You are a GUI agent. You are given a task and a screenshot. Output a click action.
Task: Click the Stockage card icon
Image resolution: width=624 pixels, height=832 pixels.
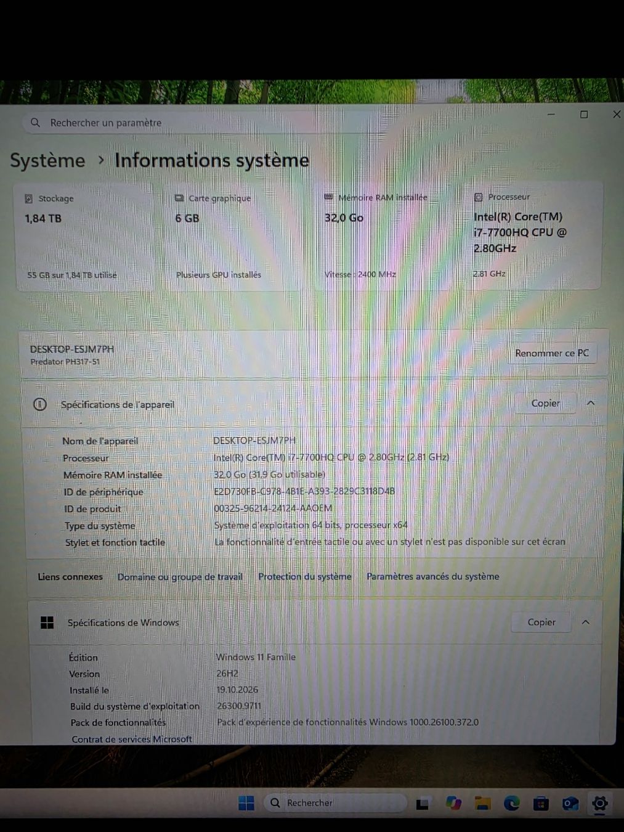(x=28, y=198)
